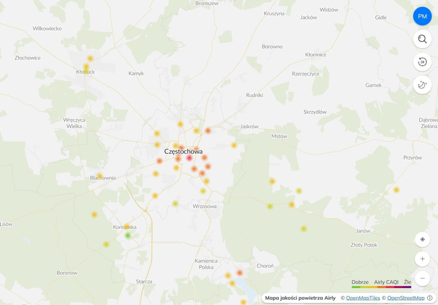
Task: Click the Przyrów label on the map
Action: [x=412, y=158]
